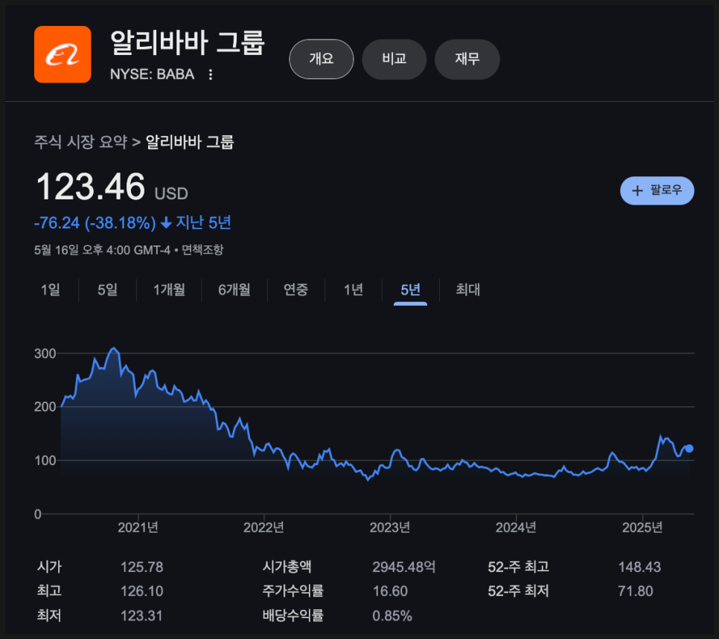The image size is (719, 639).
Task: Select the 최대 max time range
Action: [x=468, y=289]
